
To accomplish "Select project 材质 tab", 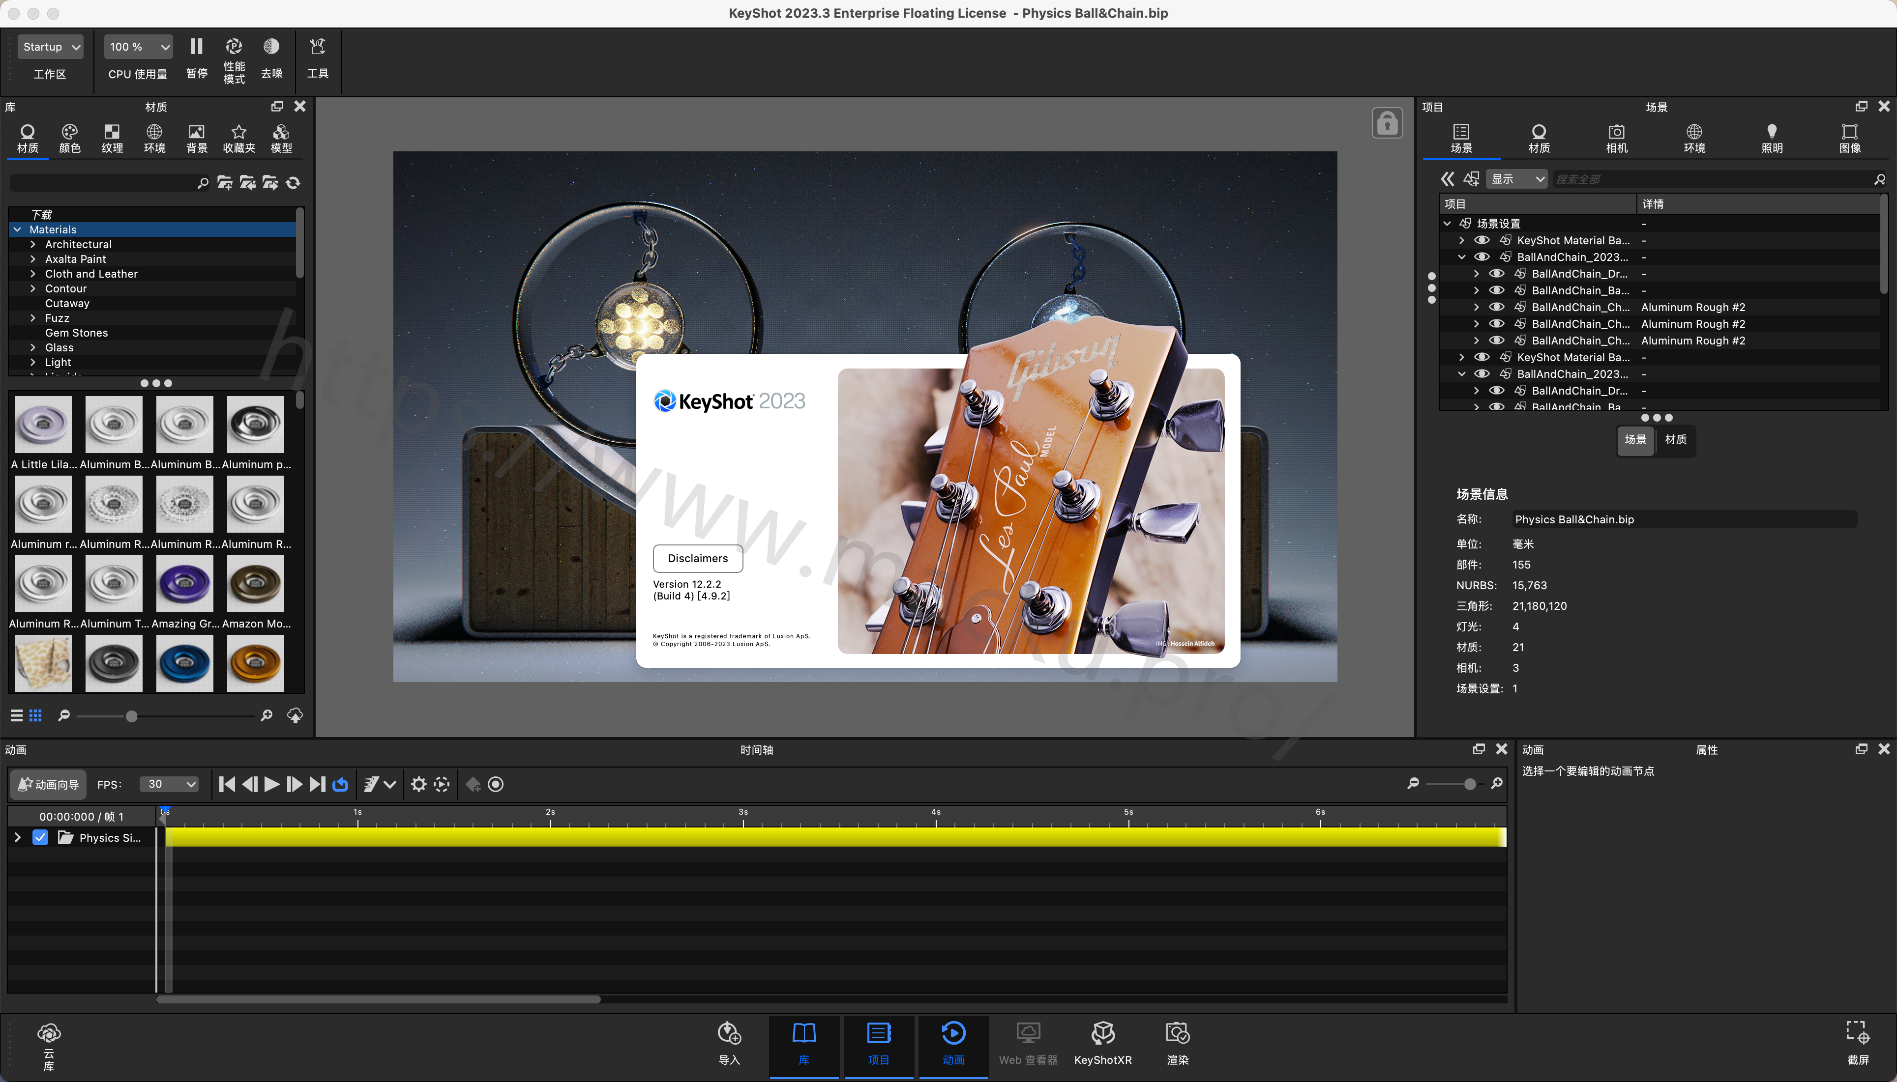I will [1539, 138].
